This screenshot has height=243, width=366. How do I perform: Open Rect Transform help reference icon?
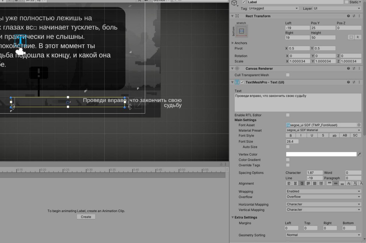click(x=349, y=16)
